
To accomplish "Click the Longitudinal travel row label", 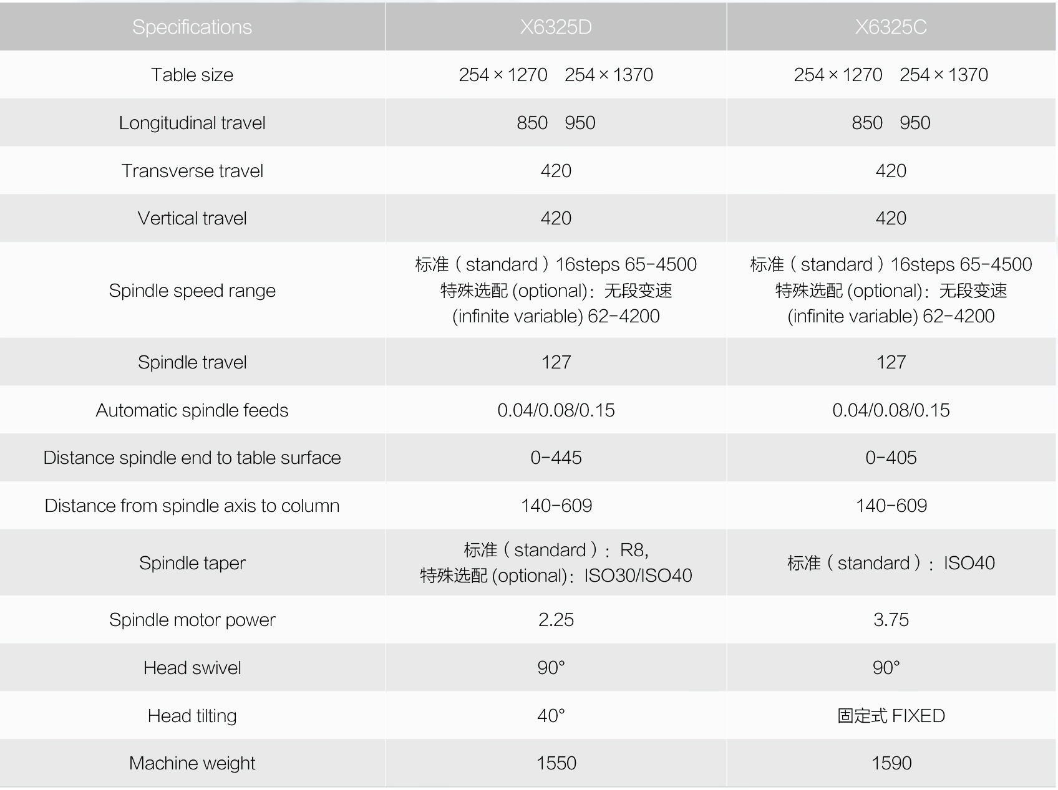I will point(192,123).
